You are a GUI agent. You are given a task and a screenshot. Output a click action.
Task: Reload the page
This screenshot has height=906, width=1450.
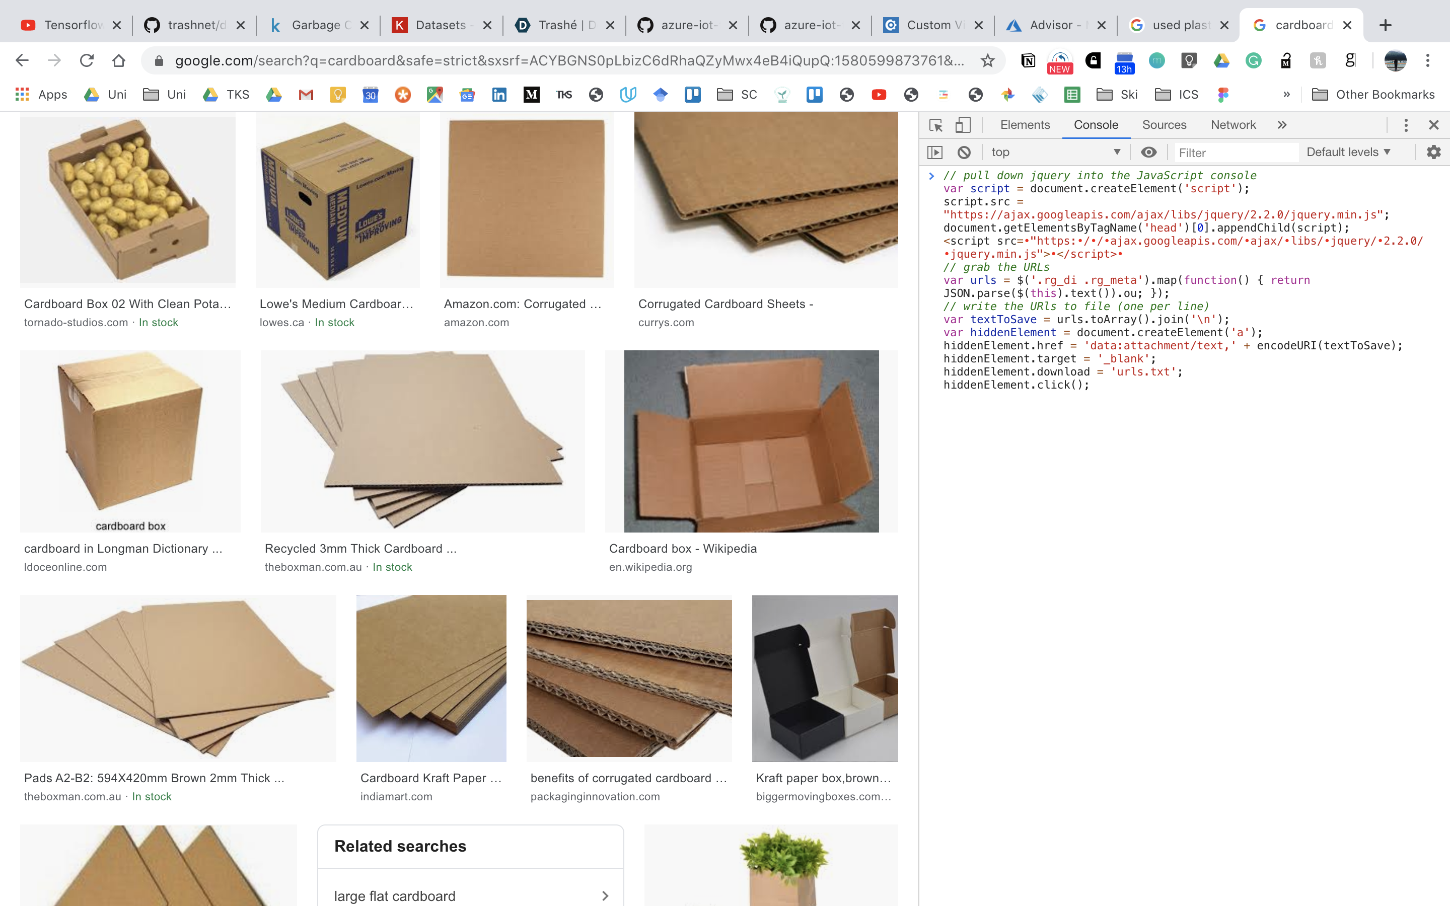(87, 60)
